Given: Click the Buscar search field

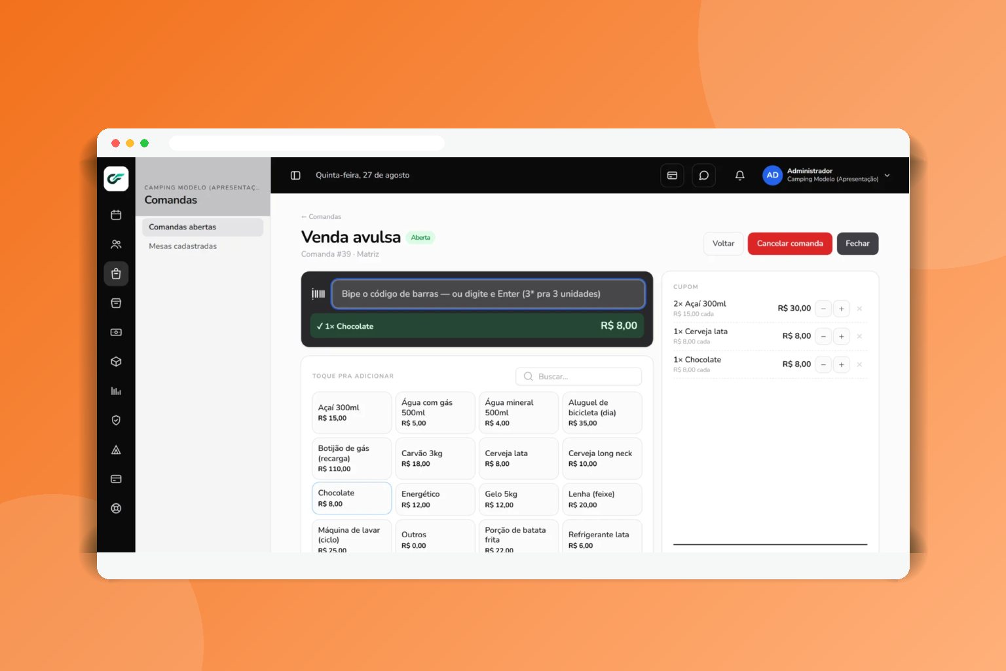Looking at the screenshot, I should coord(578,376).
